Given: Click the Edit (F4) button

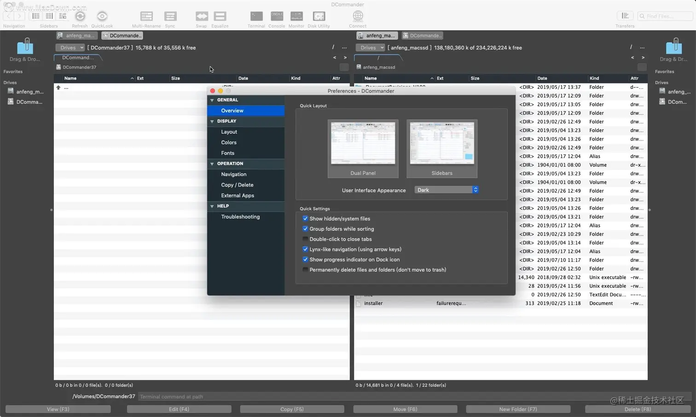Looking at the screenshot, I should tap(179, 409).
